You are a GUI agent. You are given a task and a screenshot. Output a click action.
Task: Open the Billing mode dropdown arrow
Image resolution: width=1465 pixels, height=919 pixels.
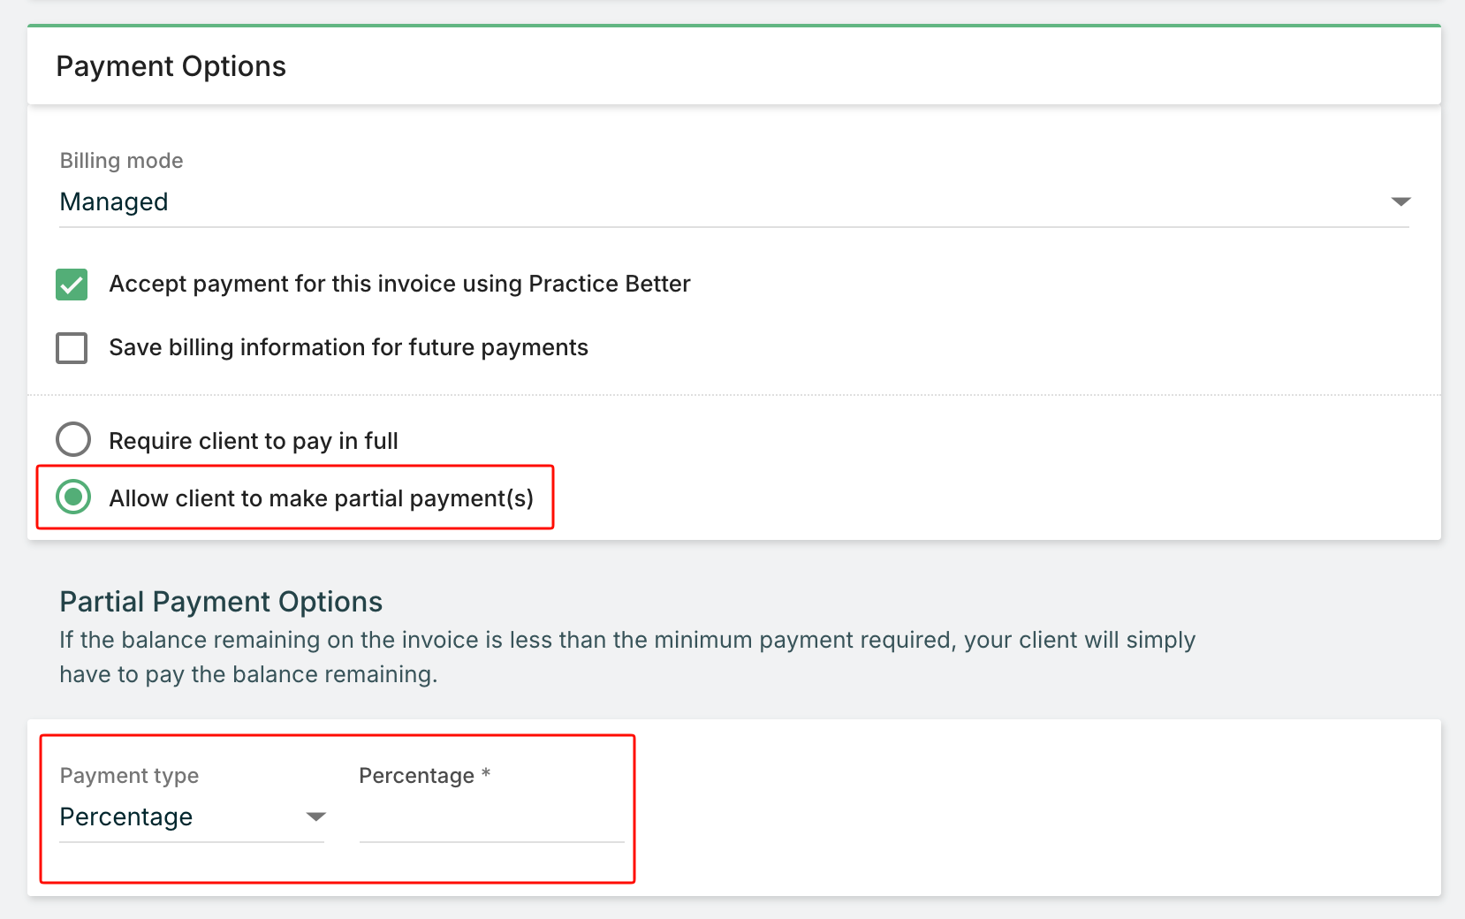[x=1400, y=202]
